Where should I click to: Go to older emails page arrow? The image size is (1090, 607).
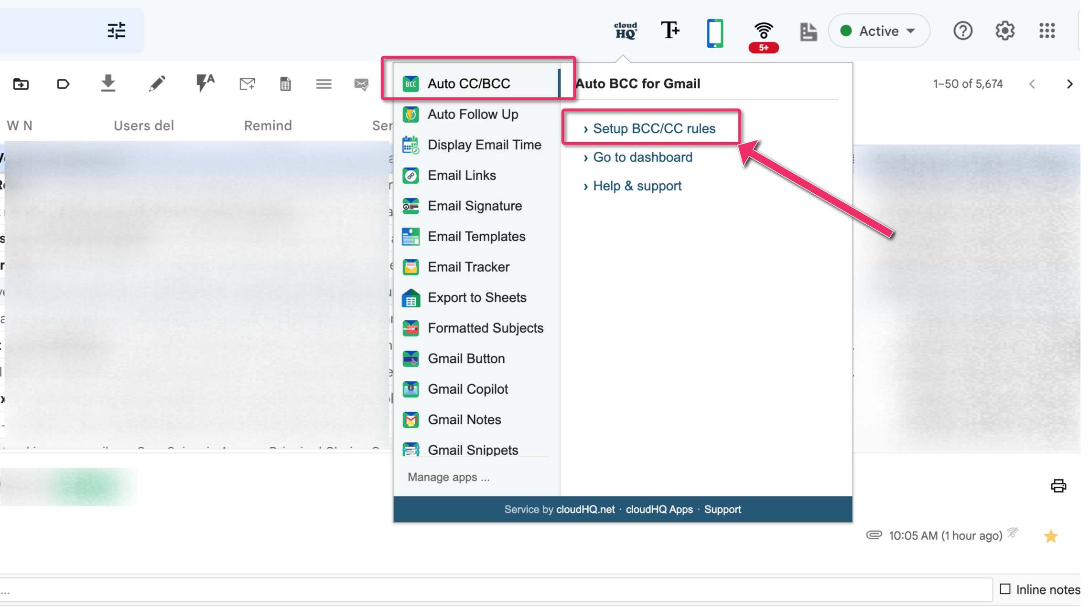(x=1069, y=84)
